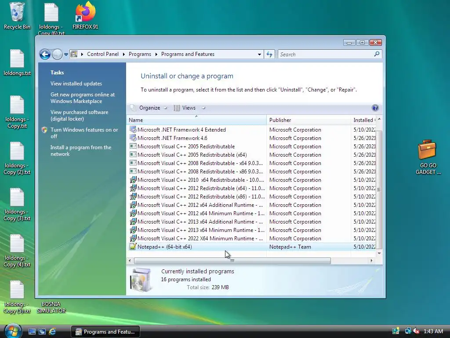Select Microsoft Visual C++ 2013 x64 Additional Runtime row
Screen dimensions: 450x338
tap(251, 222)
